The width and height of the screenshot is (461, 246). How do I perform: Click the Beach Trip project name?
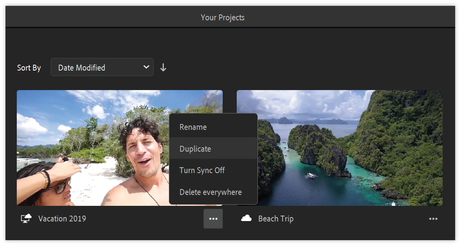pos(276,219)
